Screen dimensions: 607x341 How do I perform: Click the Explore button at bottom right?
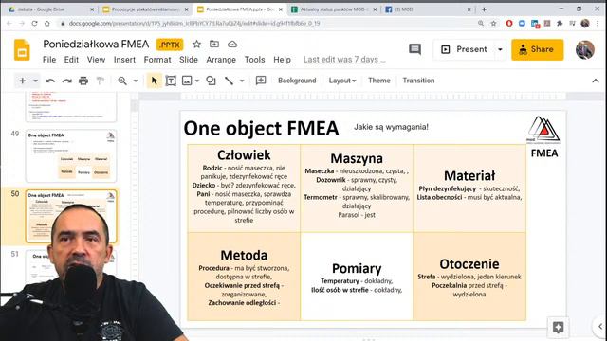[558, 328]
